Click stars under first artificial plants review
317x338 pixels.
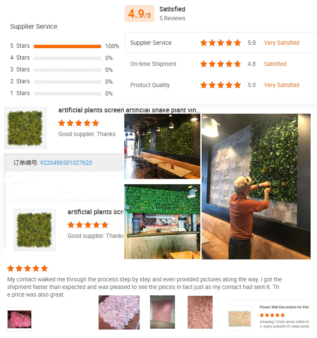pos(79,123)
